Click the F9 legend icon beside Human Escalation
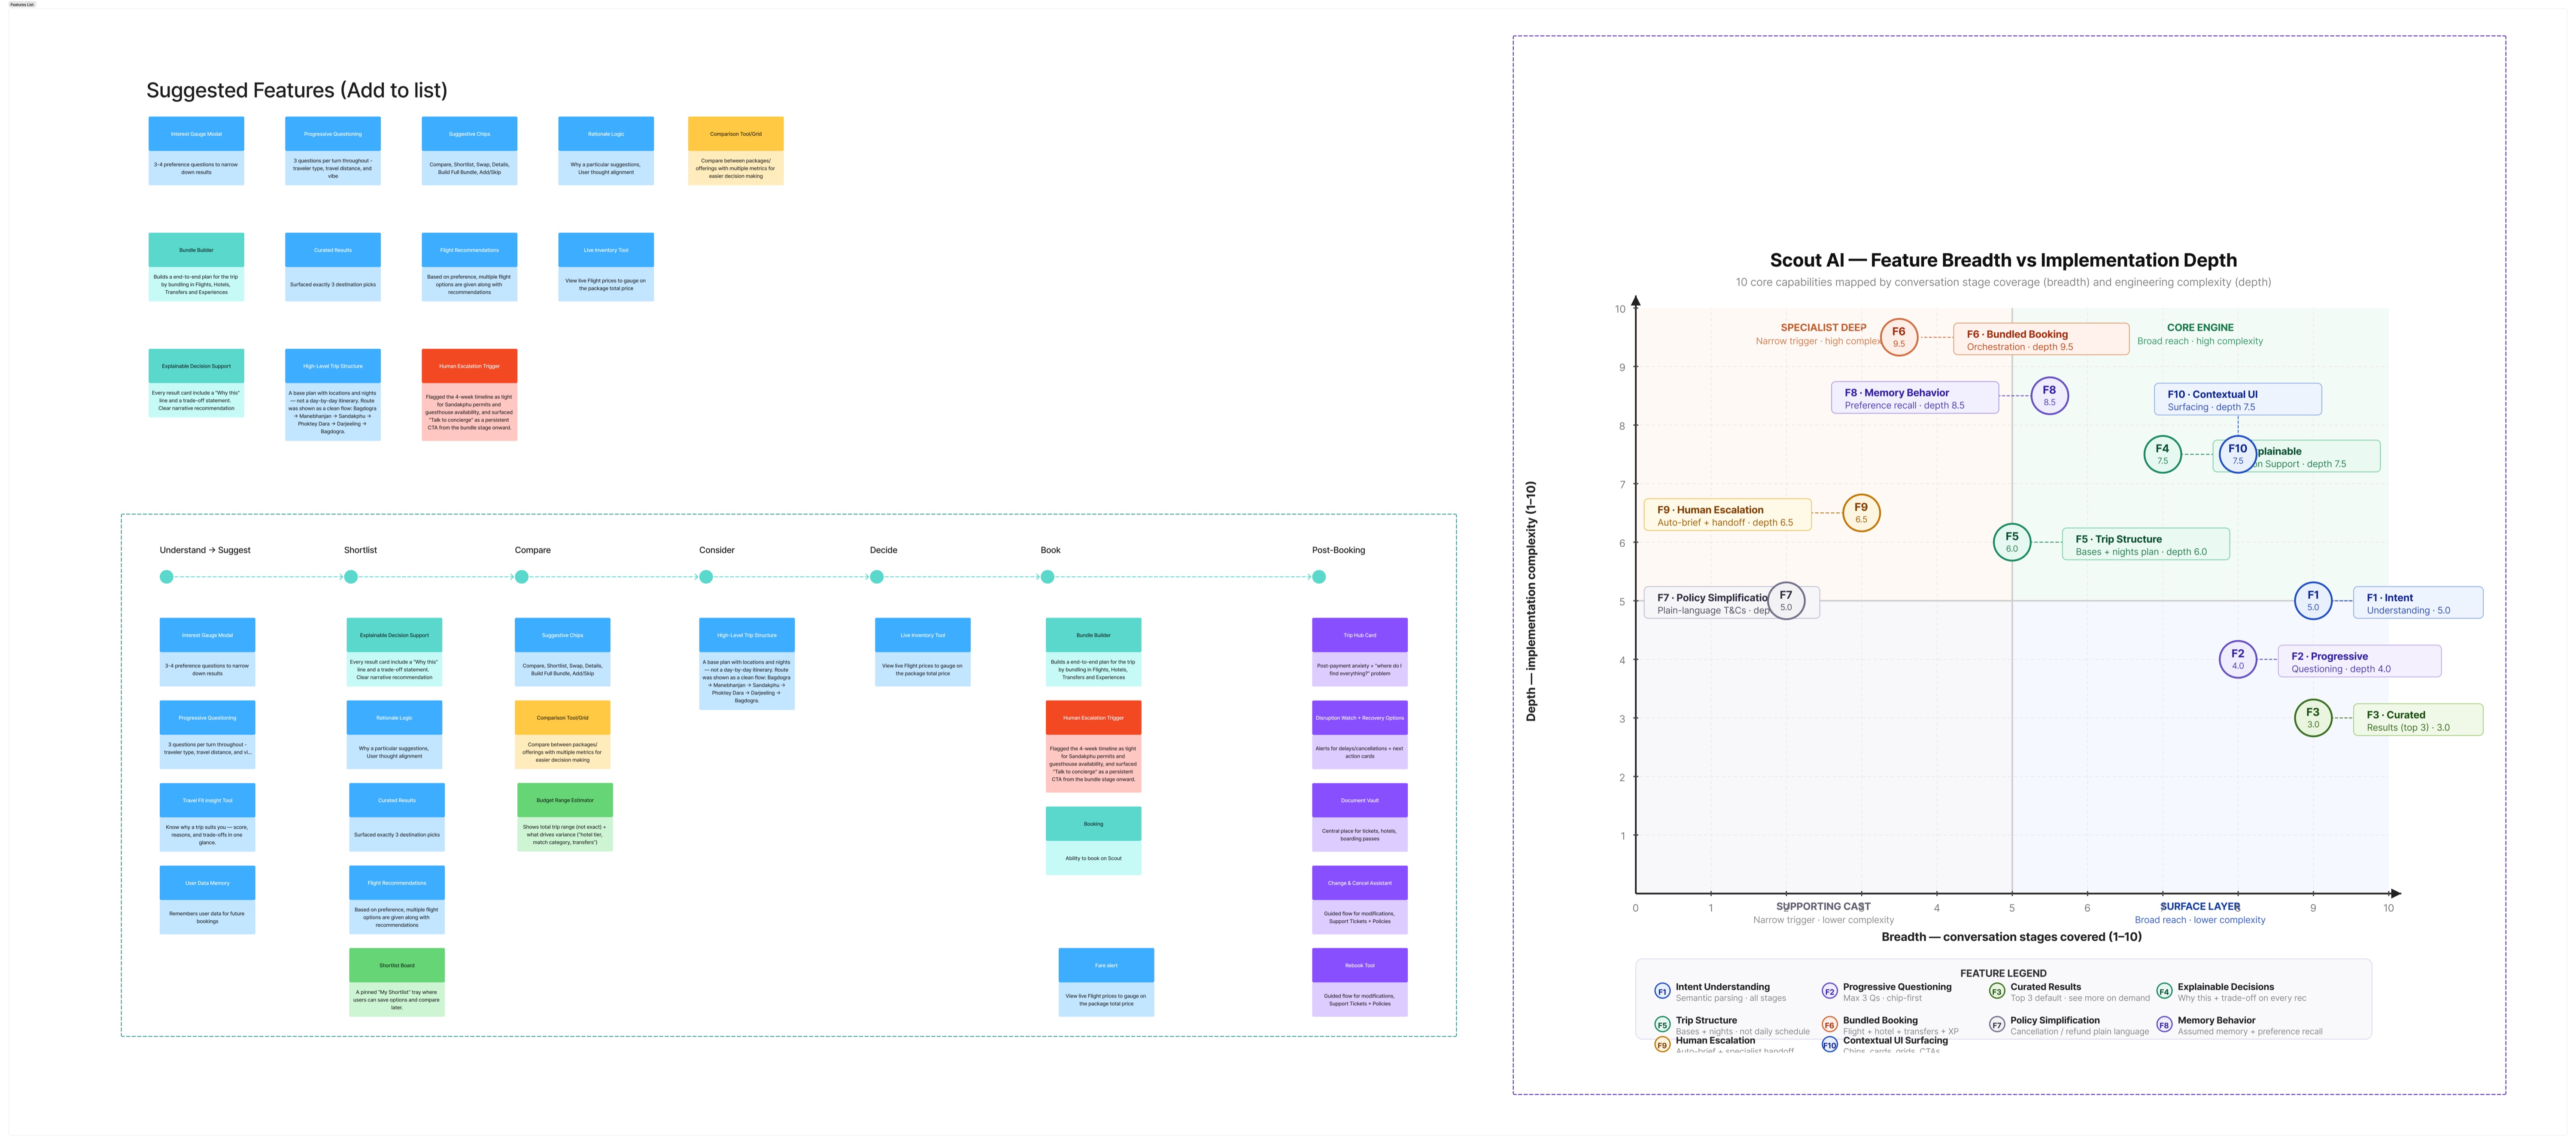Image resolution: width=2576 pixels, height=1144 pixels. point(1662,1045)
